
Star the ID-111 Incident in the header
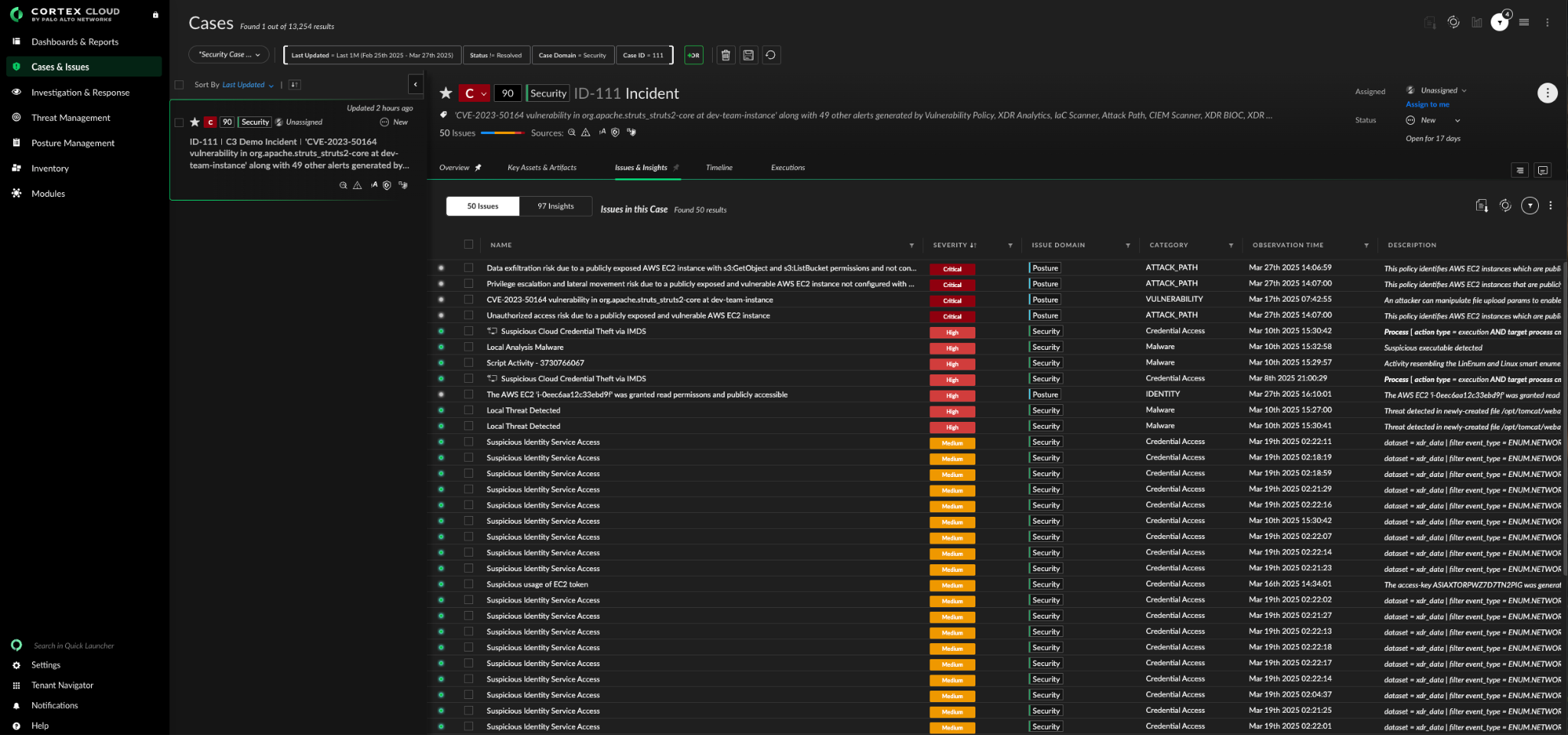(446, 93)
